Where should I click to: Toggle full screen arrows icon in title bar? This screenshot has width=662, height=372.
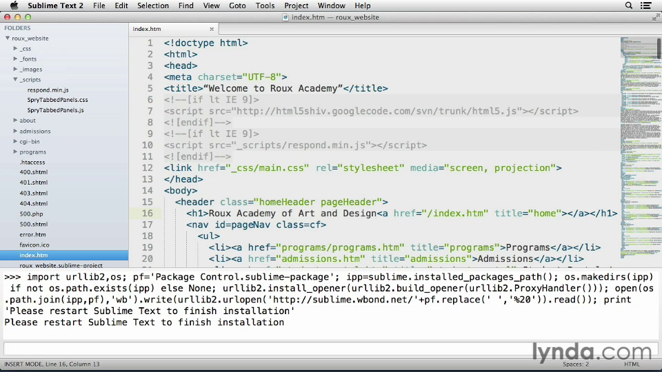point(656,17)
